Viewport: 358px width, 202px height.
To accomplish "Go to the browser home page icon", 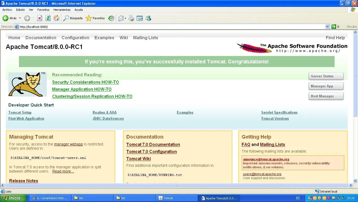I will [56, 18].
